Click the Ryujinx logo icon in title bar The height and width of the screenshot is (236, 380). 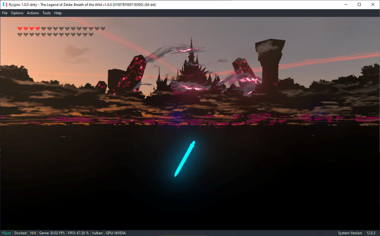[x=5, y=5]
